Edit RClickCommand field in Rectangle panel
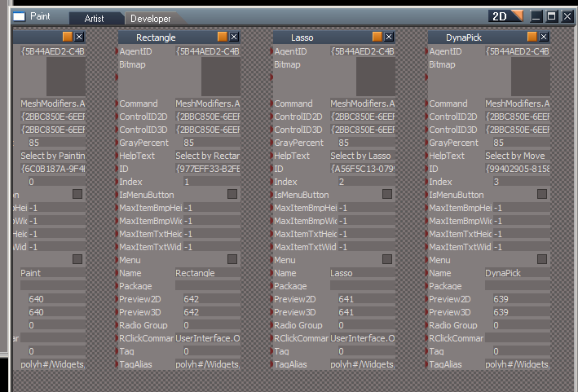578x392 pixels. coord(208,338)
